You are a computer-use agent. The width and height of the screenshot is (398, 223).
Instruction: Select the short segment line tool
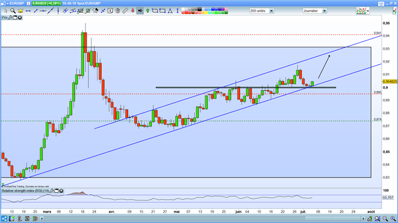36,11
